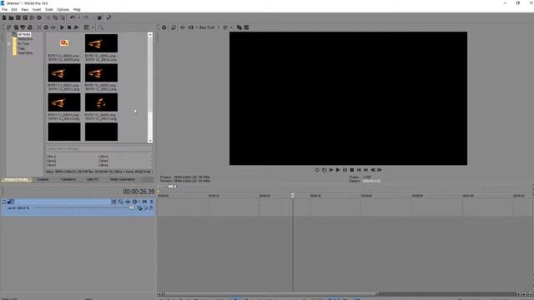Expand the By Type tree node

coord(9,44)
